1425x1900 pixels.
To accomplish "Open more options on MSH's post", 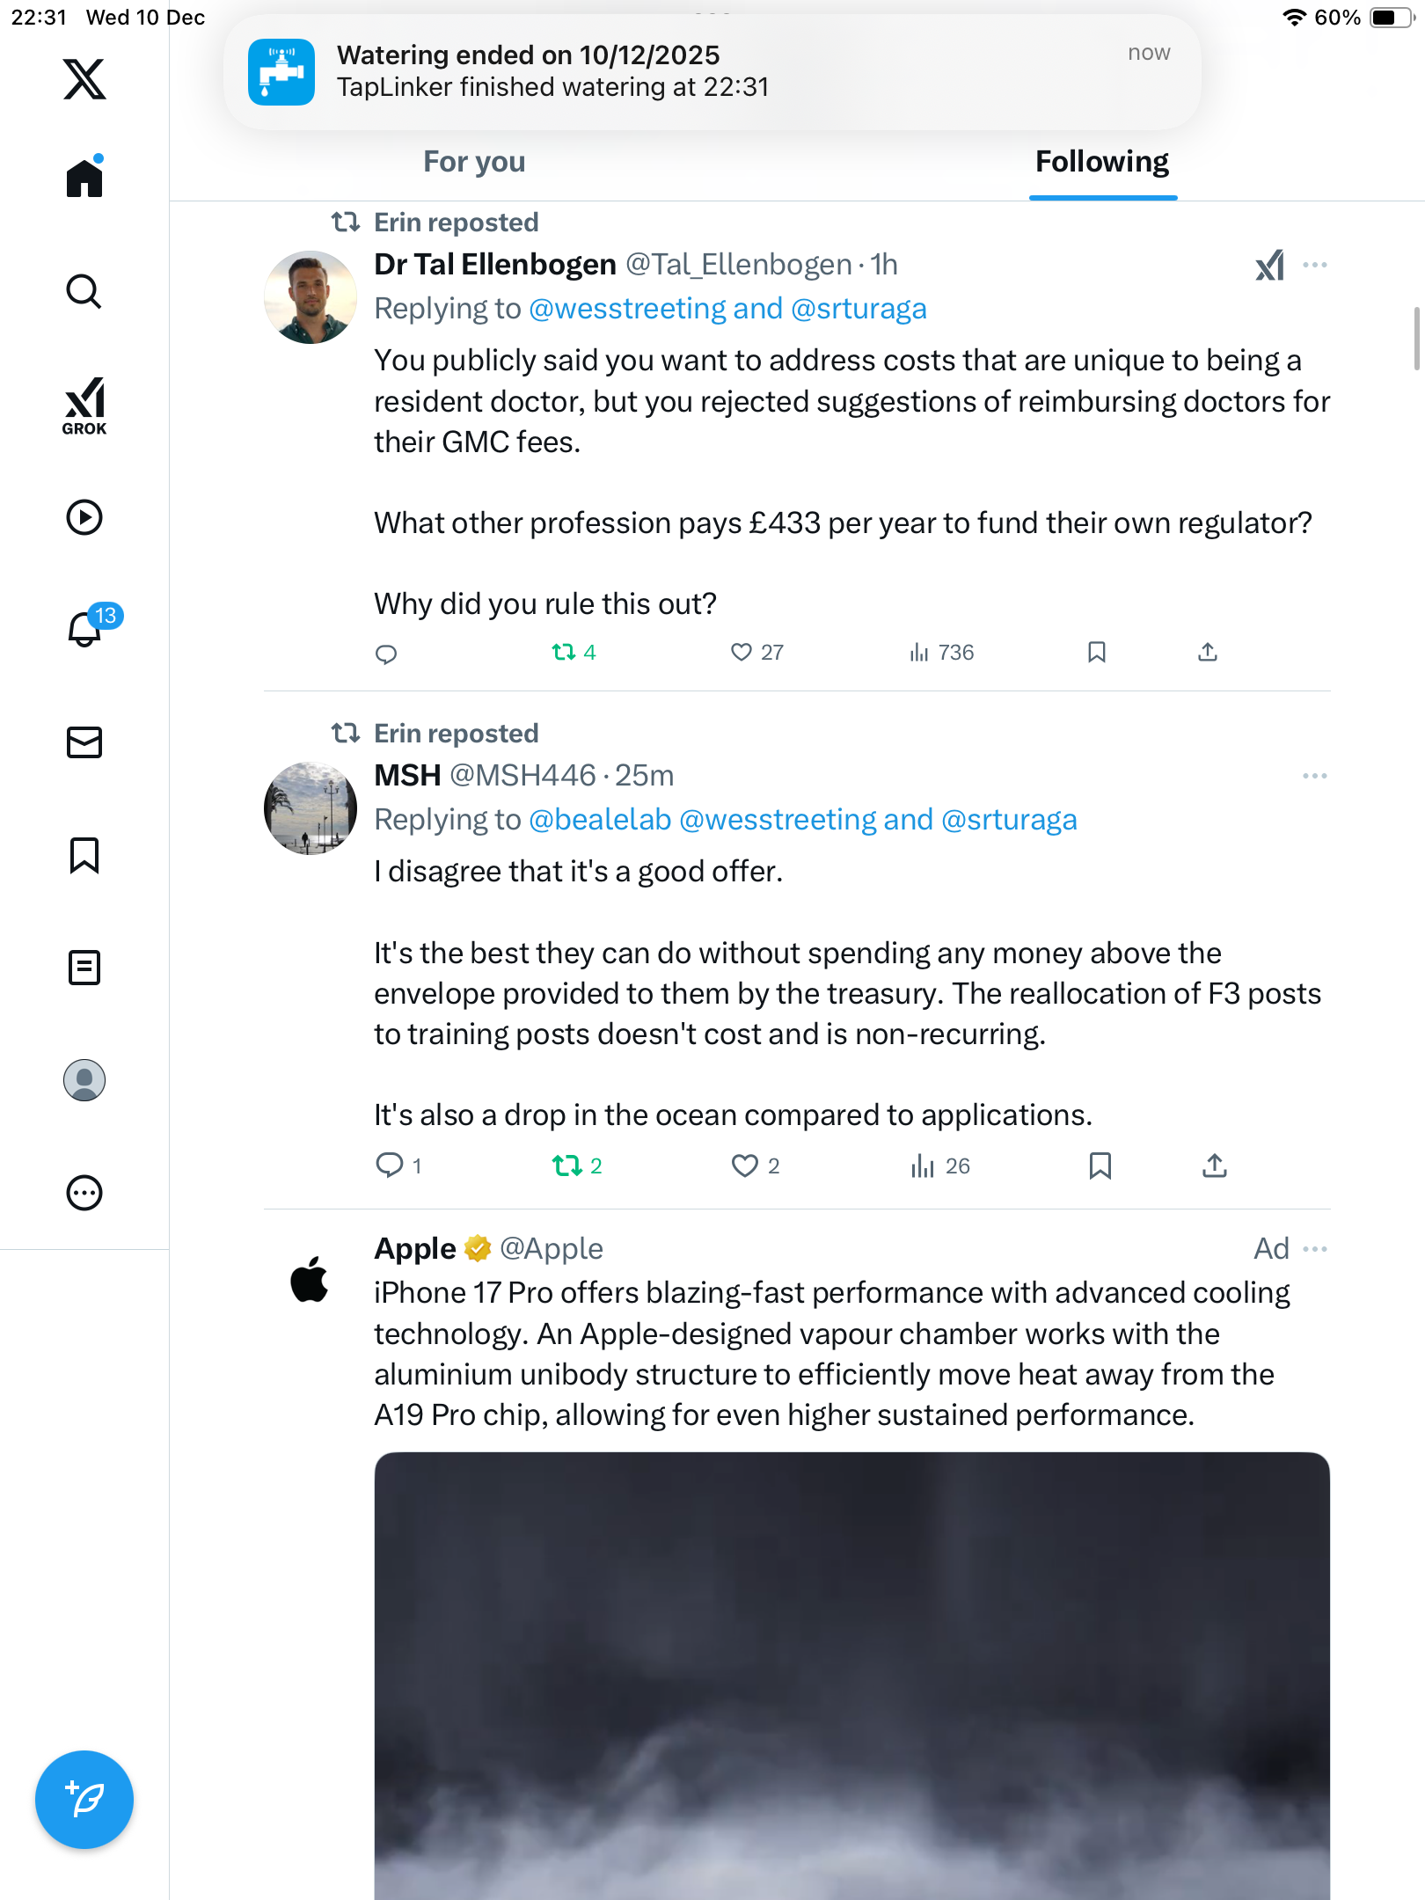I will click(1315, 776).
